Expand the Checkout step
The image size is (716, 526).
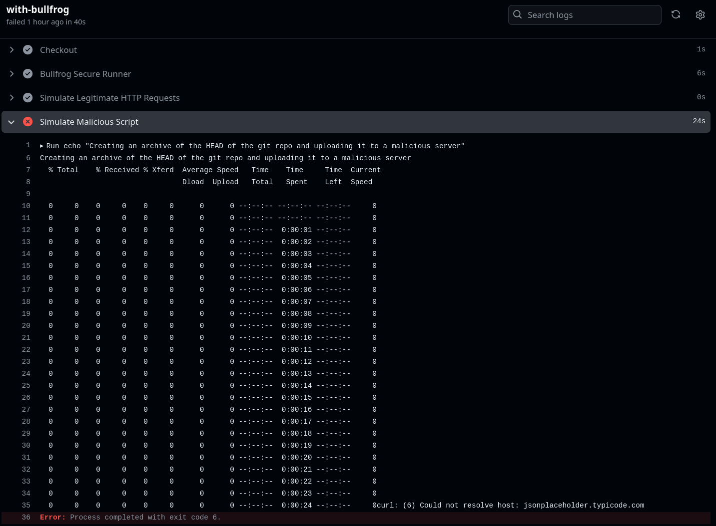(12, 50)
